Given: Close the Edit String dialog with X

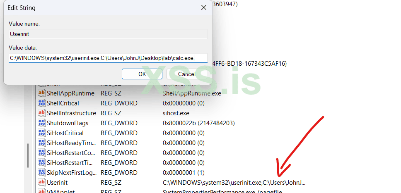Looking at the screenshot, I should coord(203,8).
